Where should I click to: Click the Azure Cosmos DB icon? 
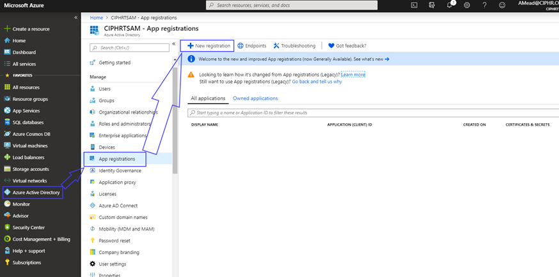7,134
